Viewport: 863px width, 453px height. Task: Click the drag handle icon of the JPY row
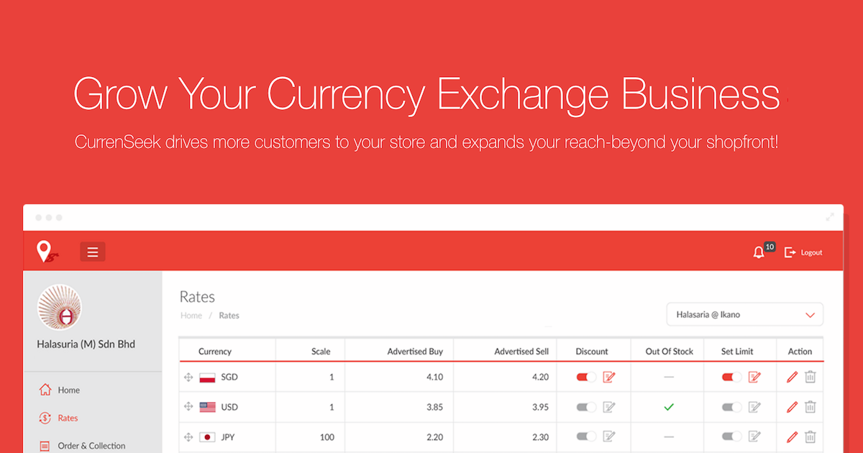click(189, 436)
